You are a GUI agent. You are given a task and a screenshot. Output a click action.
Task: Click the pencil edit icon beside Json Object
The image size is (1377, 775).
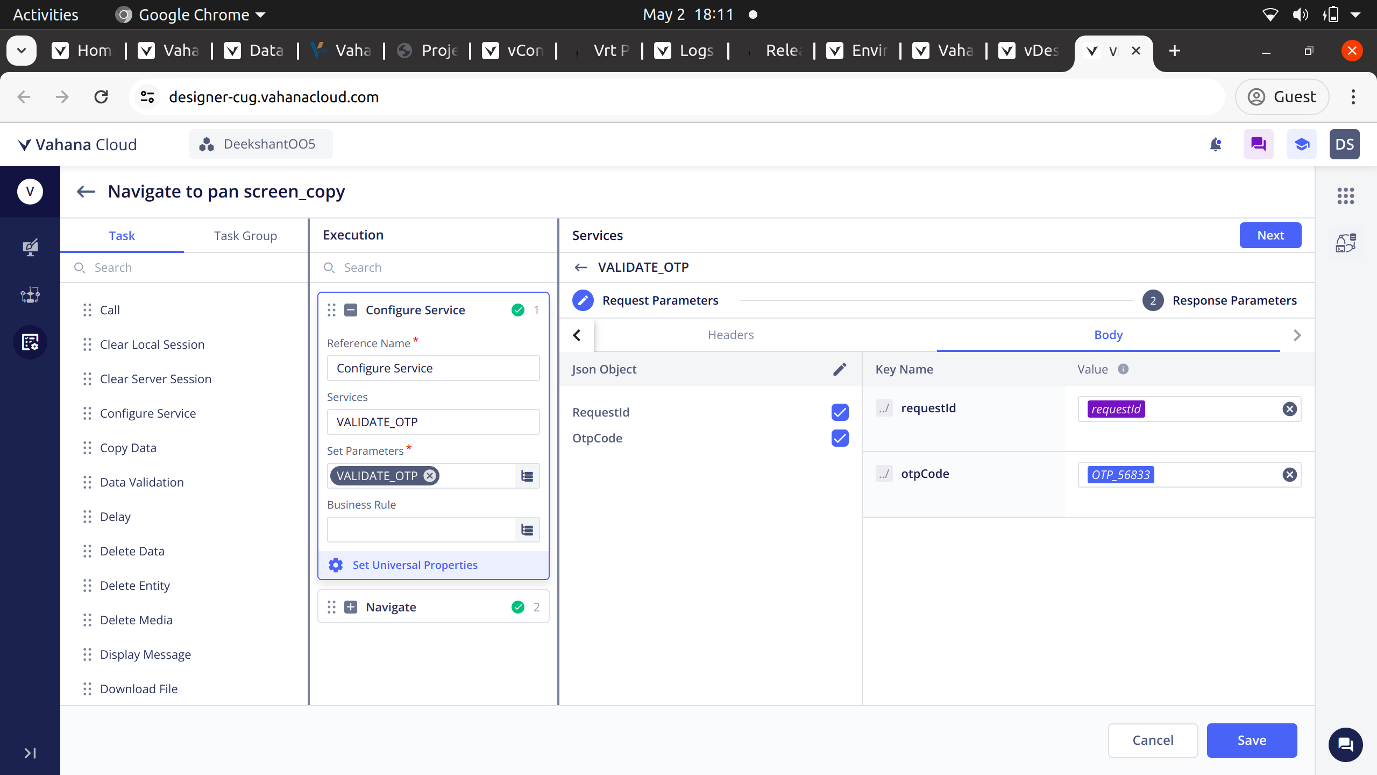[840, 369]
